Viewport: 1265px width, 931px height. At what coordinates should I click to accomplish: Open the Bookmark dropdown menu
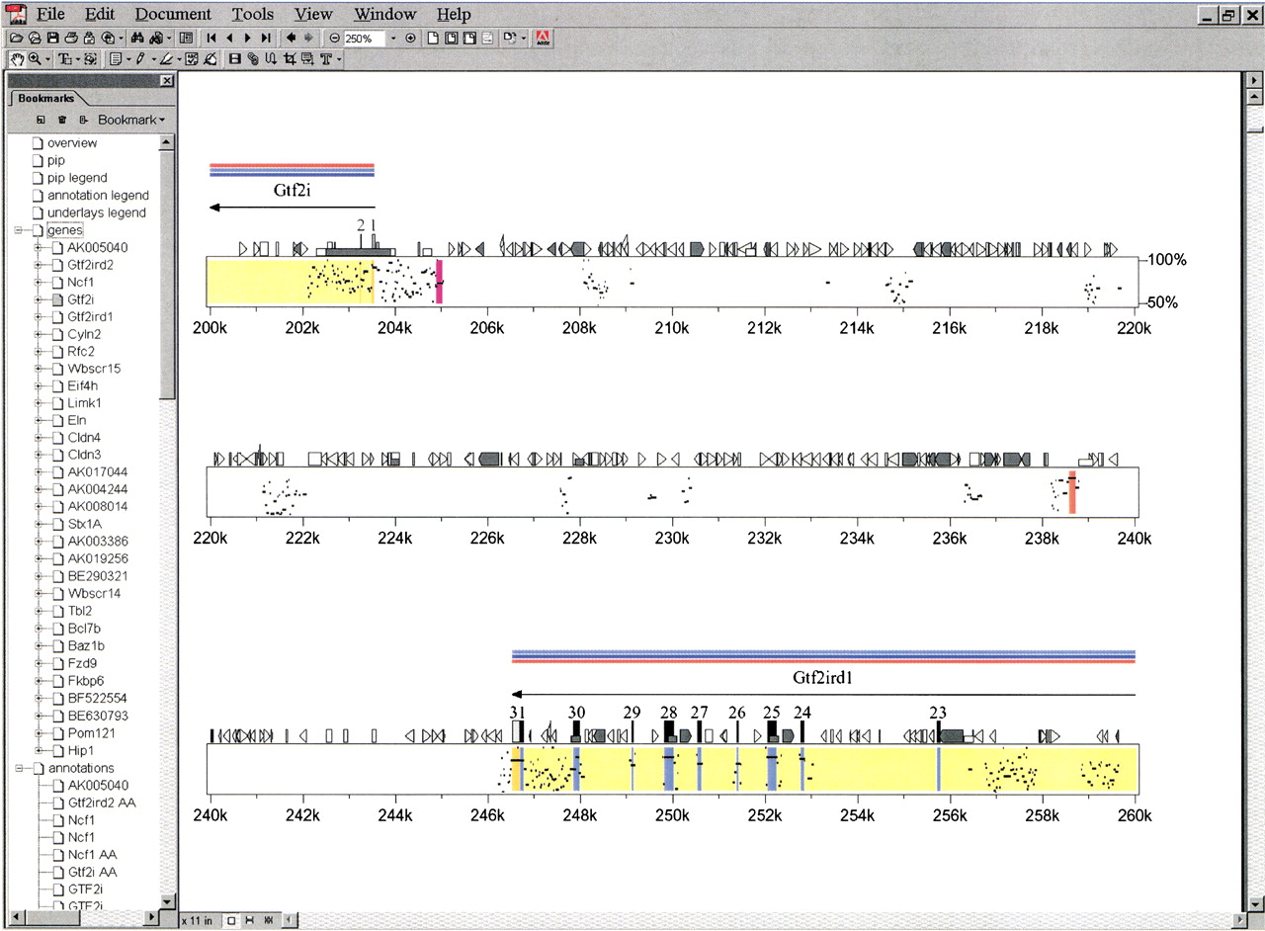(x=129, y=120)
